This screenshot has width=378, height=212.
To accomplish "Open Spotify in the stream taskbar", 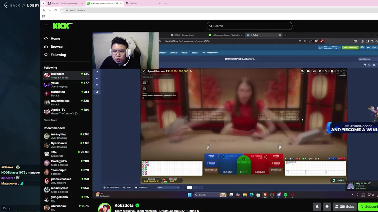I will point(286,195).
